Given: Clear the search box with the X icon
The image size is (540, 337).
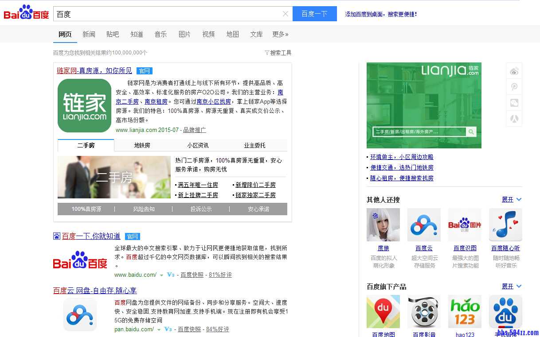Looking at the screenshot, I should coord(286,14).
